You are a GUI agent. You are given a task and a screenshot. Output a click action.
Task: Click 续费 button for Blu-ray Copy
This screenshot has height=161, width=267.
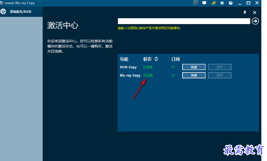click(194, 75)
